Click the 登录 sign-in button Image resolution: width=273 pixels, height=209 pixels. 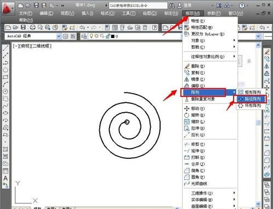[185, 5]
